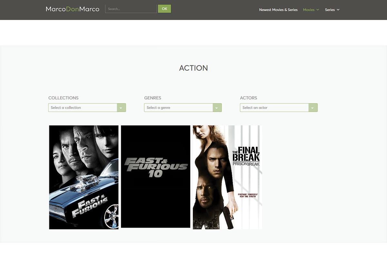Open the Fast & Furious 10 poster
The image size is (387, 258).
(x=156, y=176)
